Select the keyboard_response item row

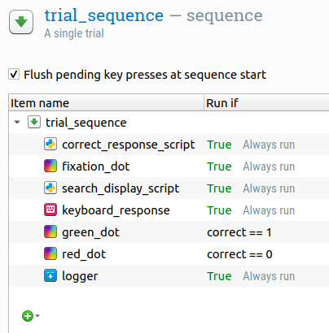[169, 210]
